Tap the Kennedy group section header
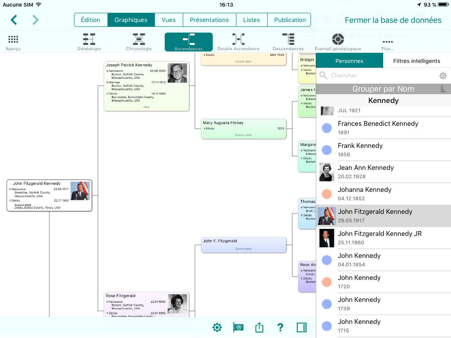The width and height of the screenshot is (451, 338). coord(384,101)
